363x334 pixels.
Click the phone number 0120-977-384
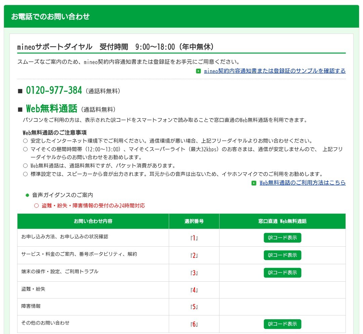(x=54, y=90)
